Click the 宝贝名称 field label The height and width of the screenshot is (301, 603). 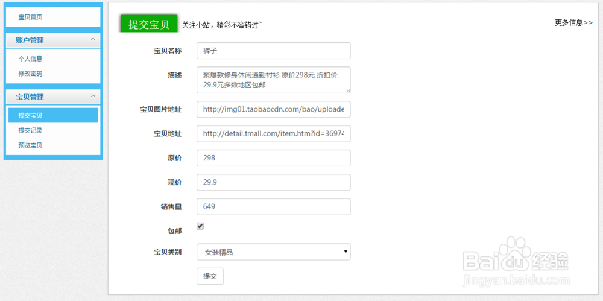coord(168,51)
